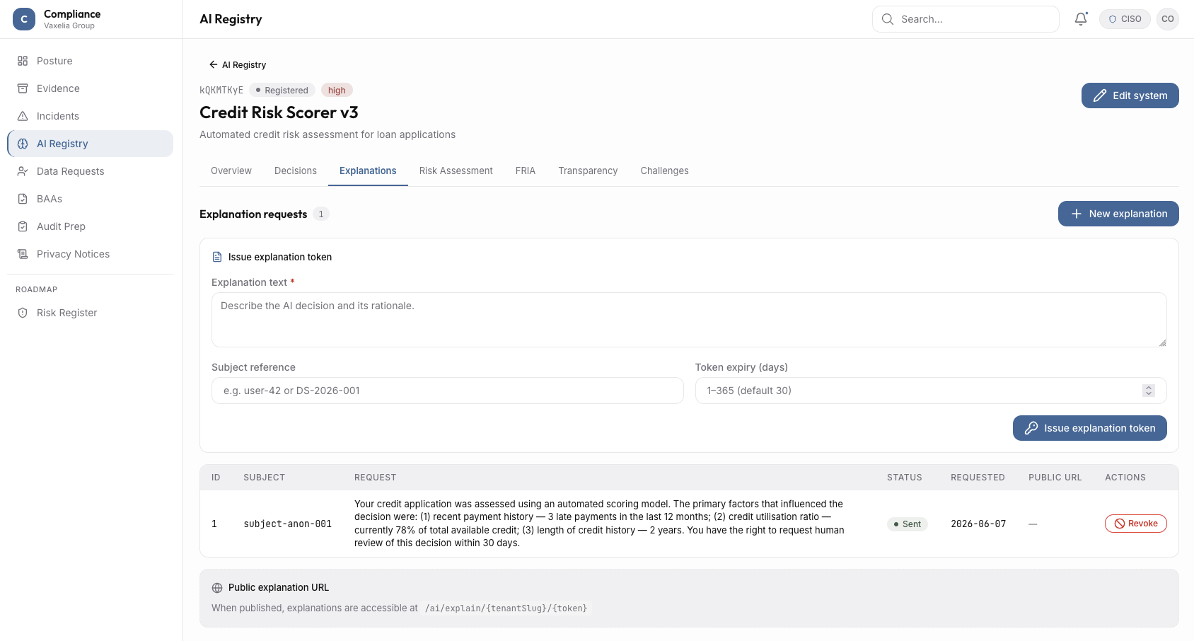Click the 2026-06-07 requested date
Image resolution: width=1194 pixels, height=641 pixels.
[978, 524]
